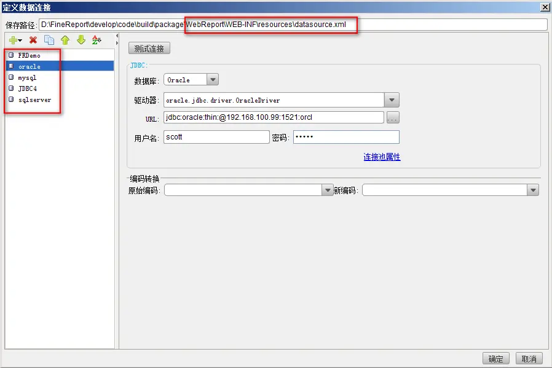Viewport: 552px width, 368px height.
Task: Select the mysql connection
Action: click(60, 77)
